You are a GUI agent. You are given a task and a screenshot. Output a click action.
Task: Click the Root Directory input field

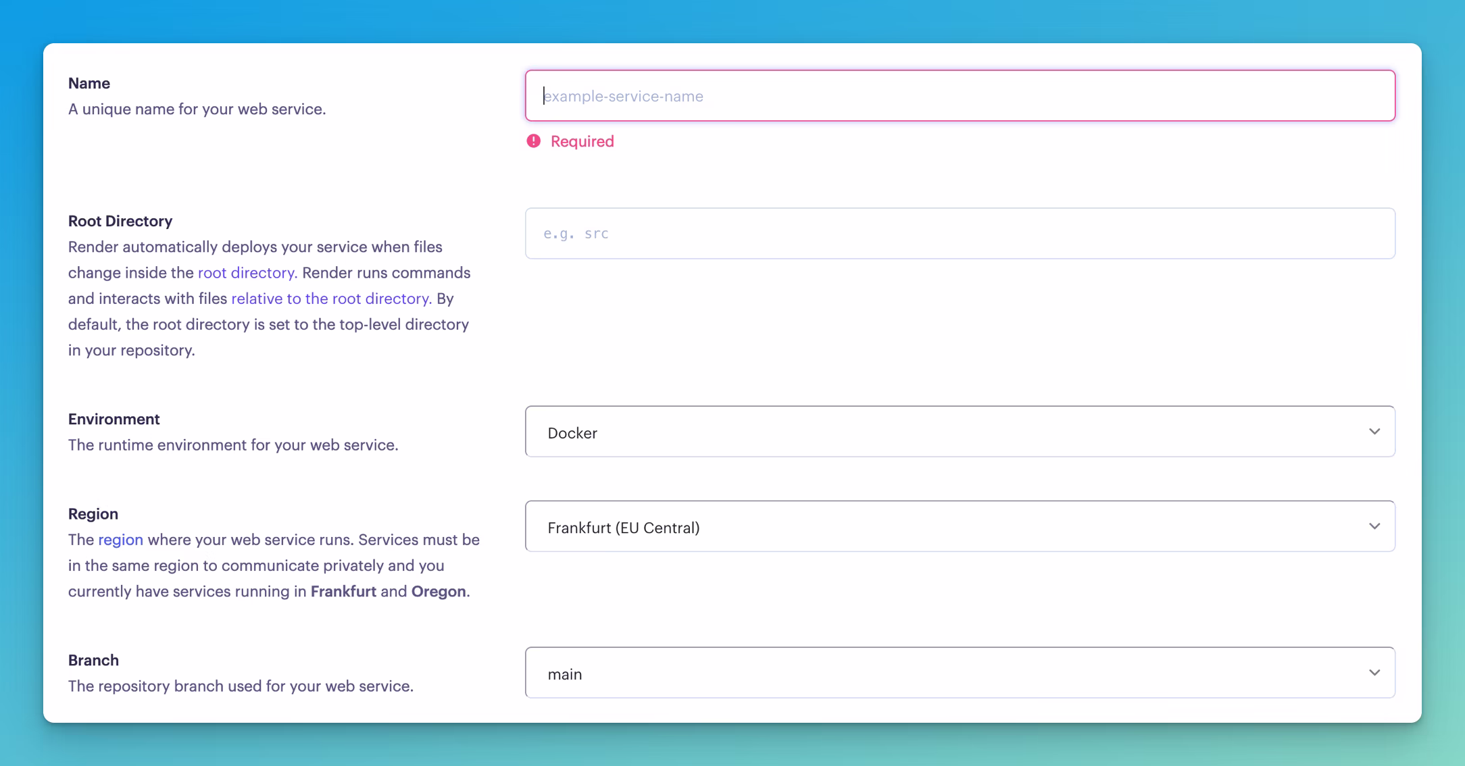tap(960, 234)
